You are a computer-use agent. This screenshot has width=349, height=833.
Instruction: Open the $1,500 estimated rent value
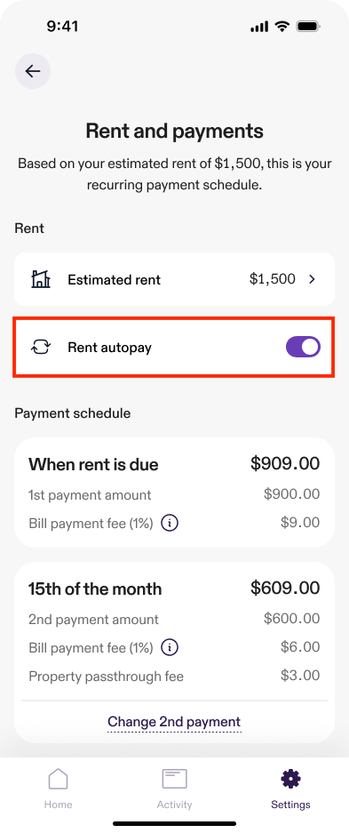(x=272, y=279)
